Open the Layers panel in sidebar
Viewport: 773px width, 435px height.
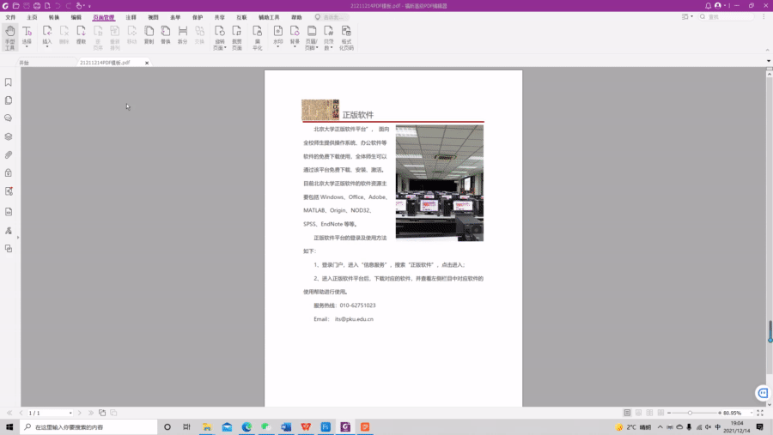[x=9, y=136]
